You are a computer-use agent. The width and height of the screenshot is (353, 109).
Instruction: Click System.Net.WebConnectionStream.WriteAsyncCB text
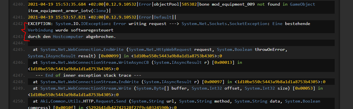click(95, 63)
